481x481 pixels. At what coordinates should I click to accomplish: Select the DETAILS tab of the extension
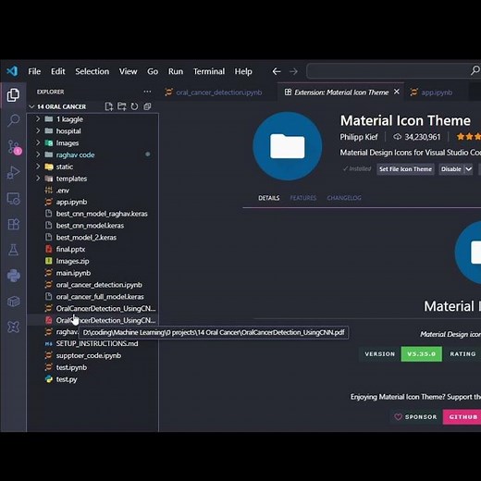269,198
